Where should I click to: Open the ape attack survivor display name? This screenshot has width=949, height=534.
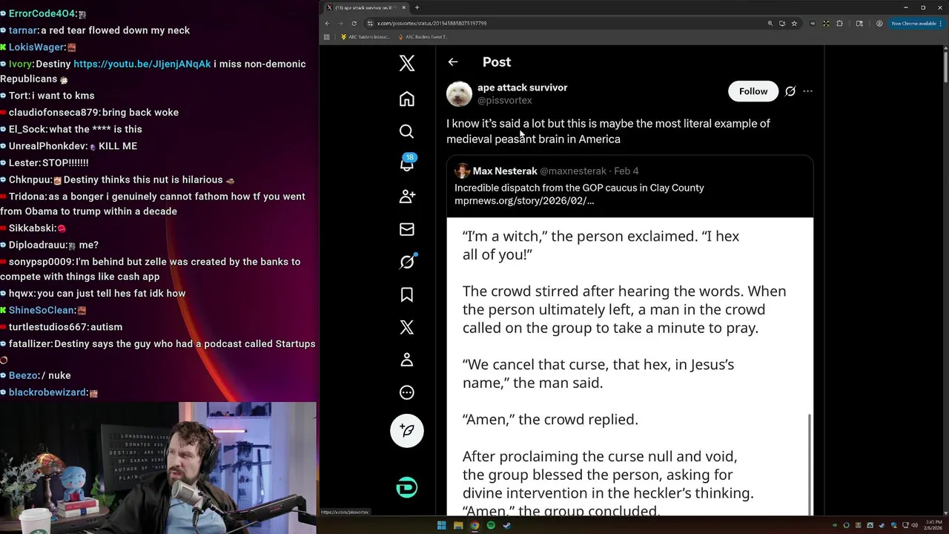[523, 88]
